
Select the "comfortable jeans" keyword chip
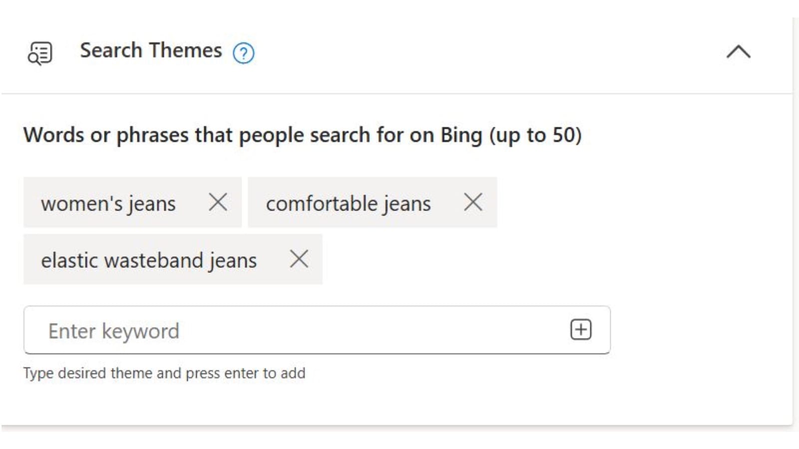[349, 203]
